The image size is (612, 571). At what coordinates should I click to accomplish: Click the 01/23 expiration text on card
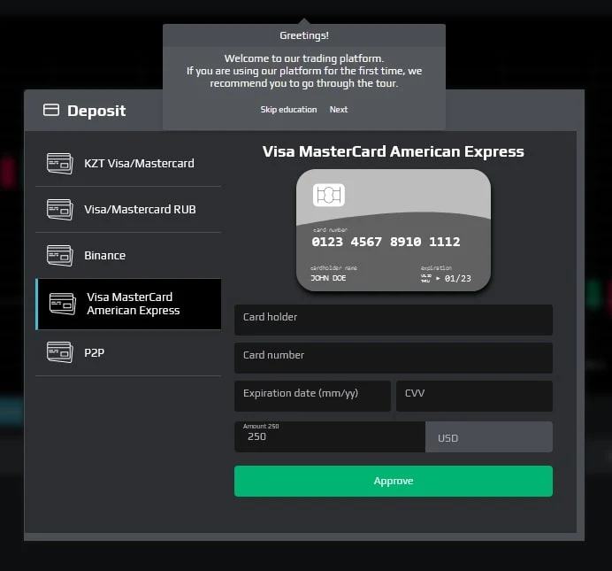tap(457, 279)
